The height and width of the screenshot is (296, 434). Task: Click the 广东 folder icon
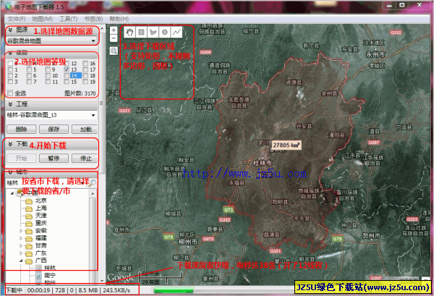(x=29, y=253)
